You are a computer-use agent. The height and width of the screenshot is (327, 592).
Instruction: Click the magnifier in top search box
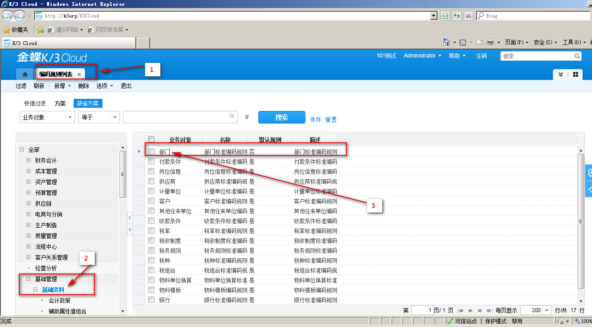point(577,56)
